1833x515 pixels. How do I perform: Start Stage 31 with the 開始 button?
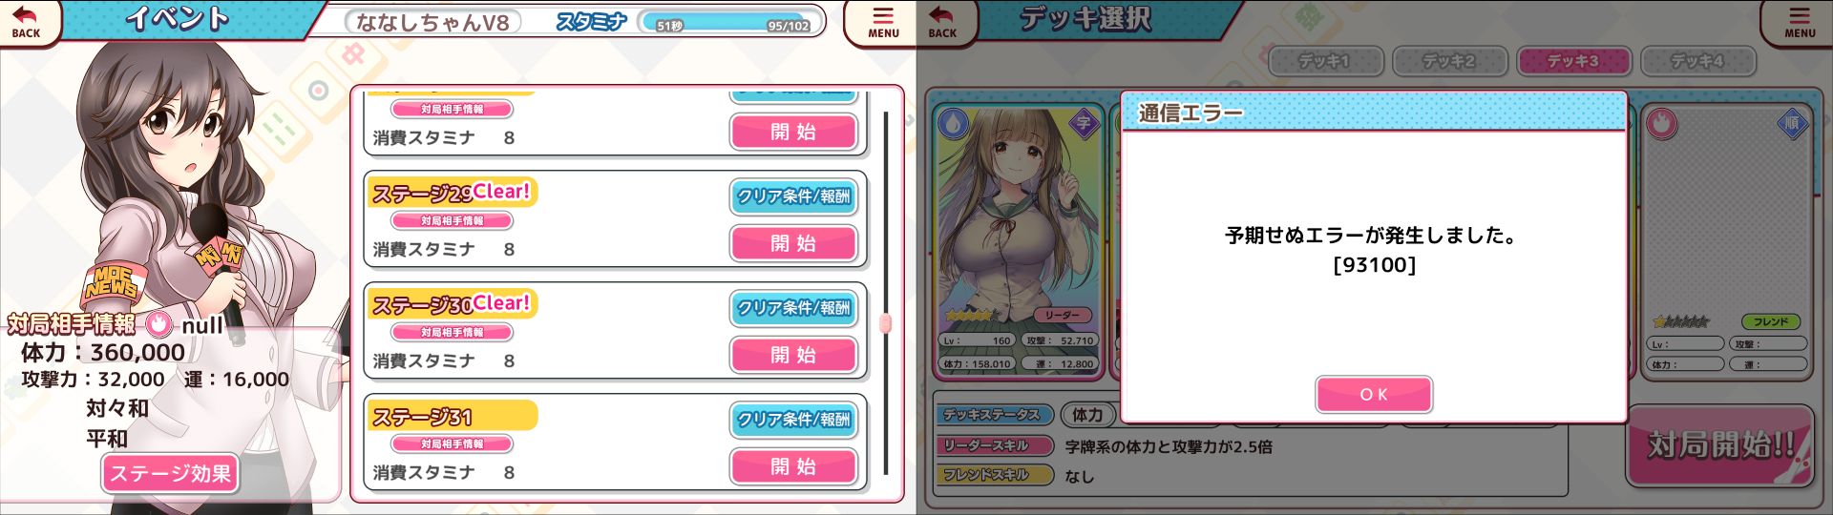pos(793,466)
